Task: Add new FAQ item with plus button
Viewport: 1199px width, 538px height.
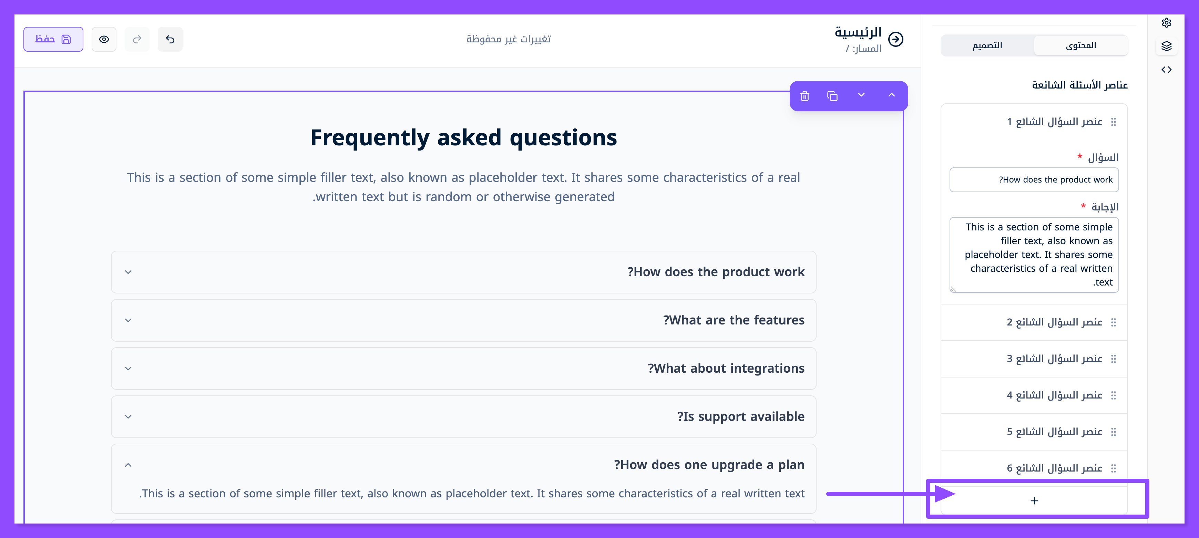Action: (x=1034, y=501)
